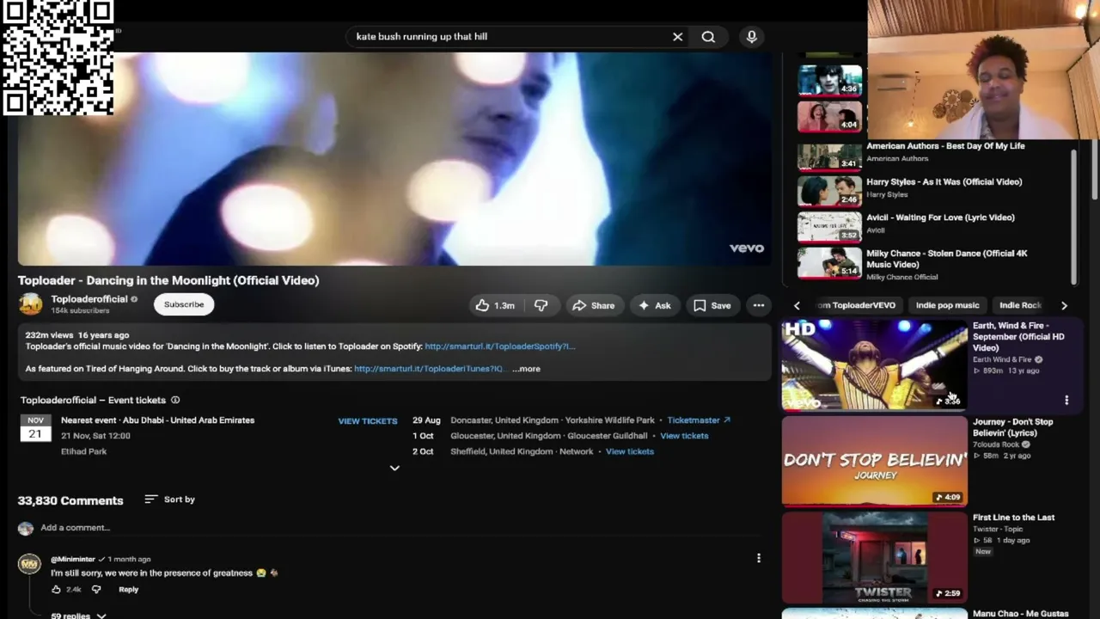Click the Miniminter comment avatar
The image size is (1100, 619).
click(30, 565)
